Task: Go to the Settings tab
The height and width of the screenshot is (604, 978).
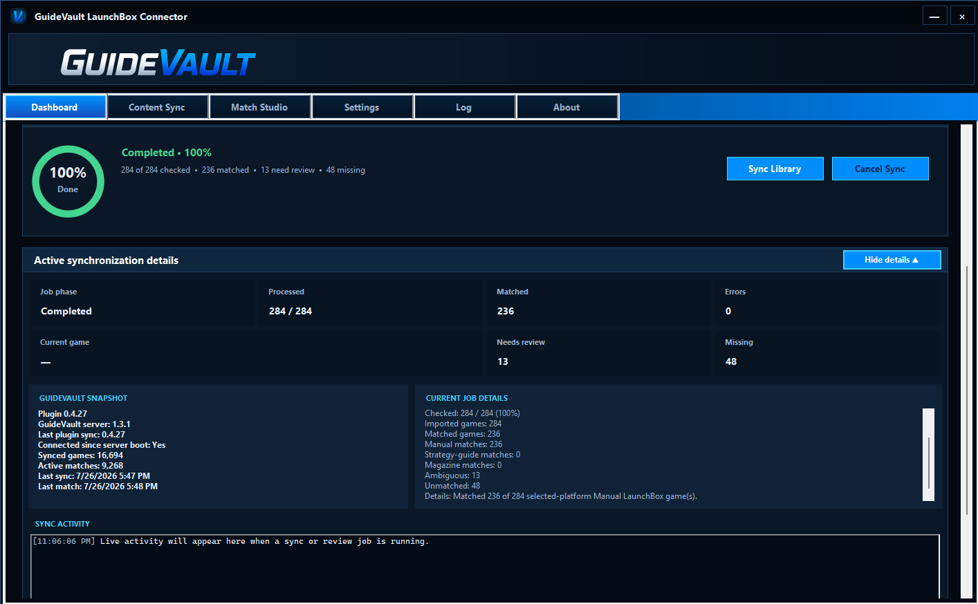Action: point(362,107)
